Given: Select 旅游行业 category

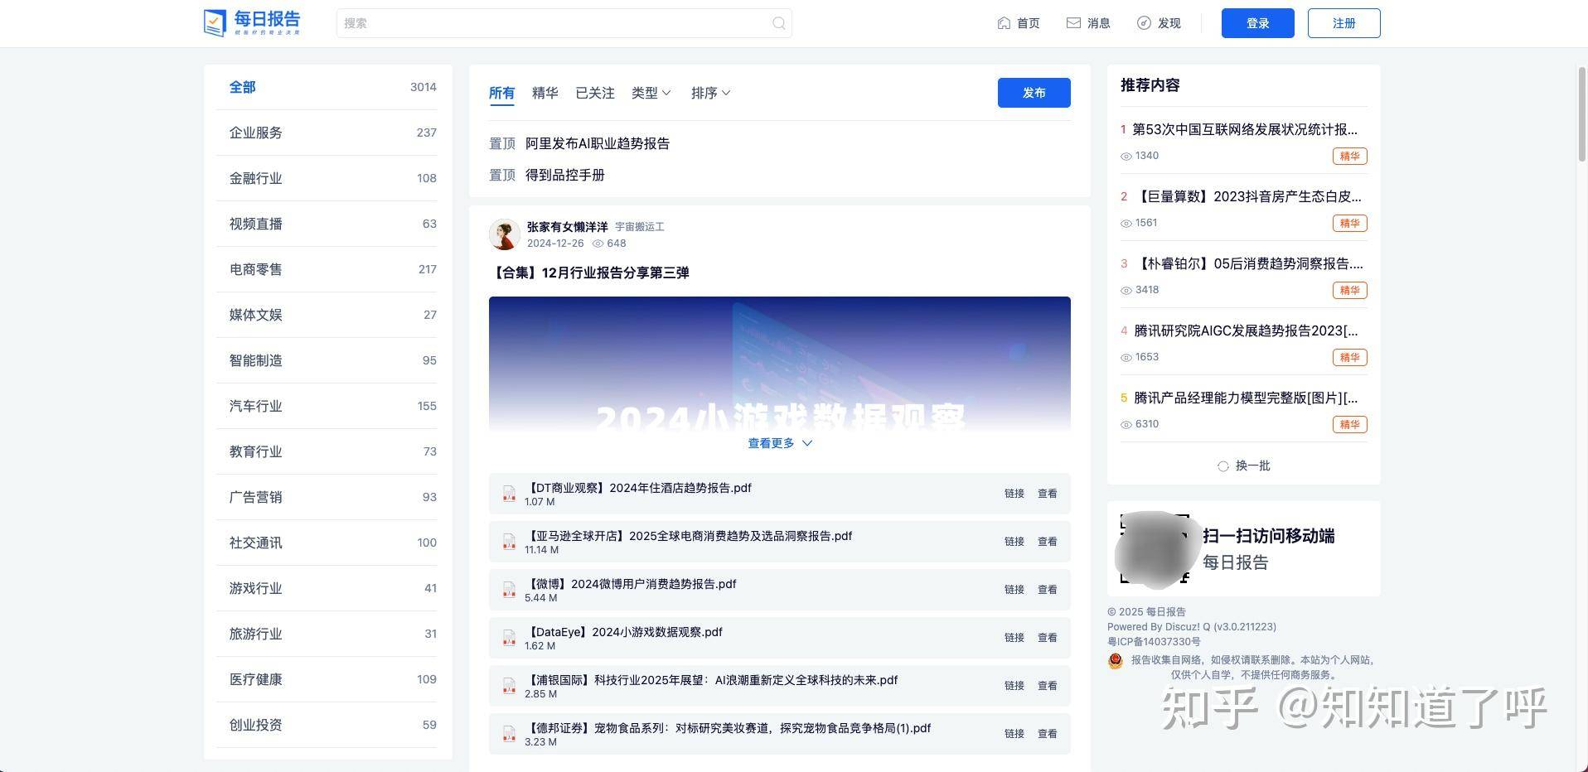Looking at the screenshot, I should pyautogui.click(x=327, y=634).
